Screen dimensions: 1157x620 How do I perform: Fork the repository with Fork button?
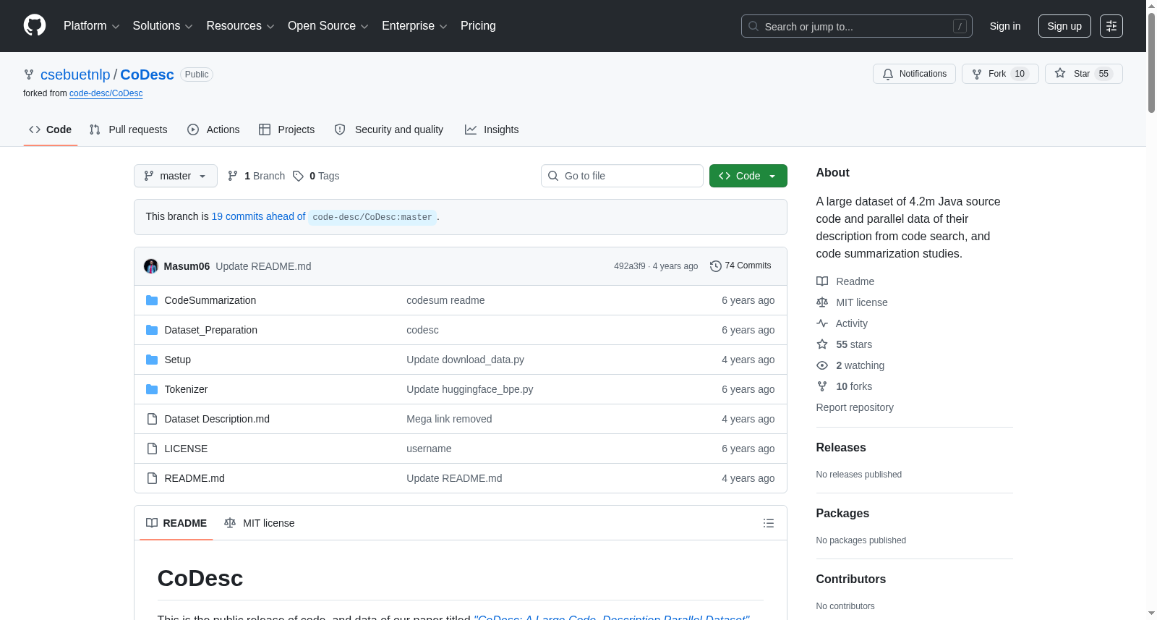(1000, 74)
